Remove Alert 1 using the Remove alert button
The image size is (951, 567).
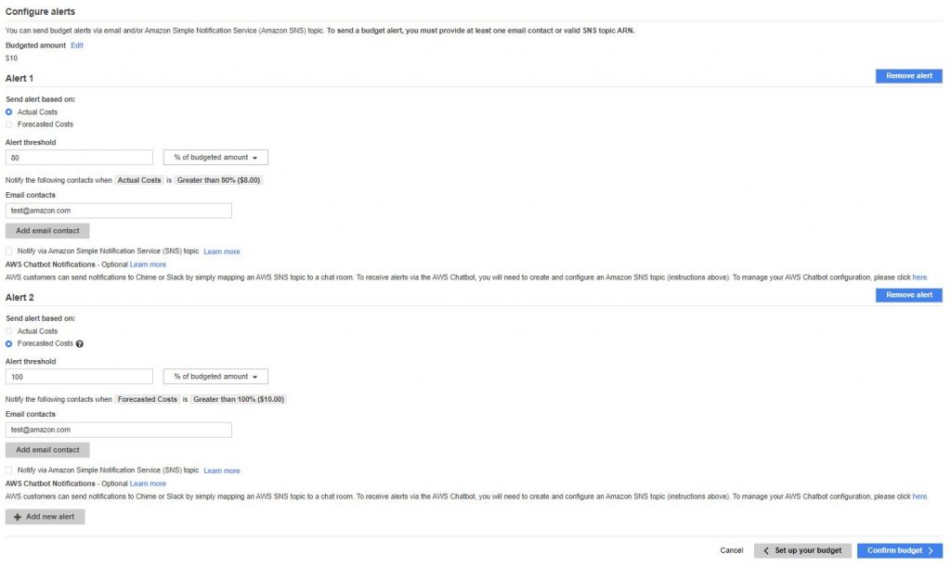coord(908,76)
